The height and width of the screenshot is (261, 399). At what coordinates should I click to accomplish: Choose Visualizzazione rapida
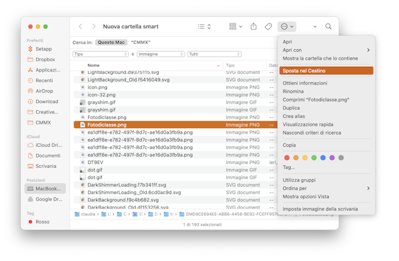(x=308, y=125)
